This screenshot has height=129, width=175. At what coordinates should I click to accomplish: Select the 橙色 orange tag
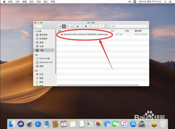tap(44, 78)
